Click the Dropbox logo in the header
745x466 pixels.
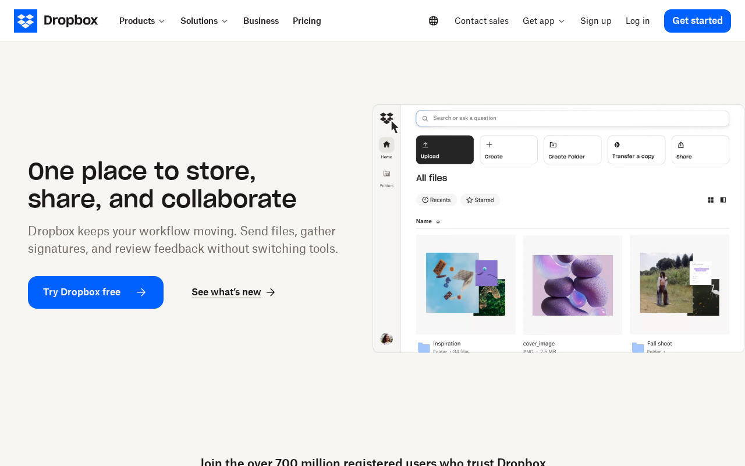coord(56,21)
